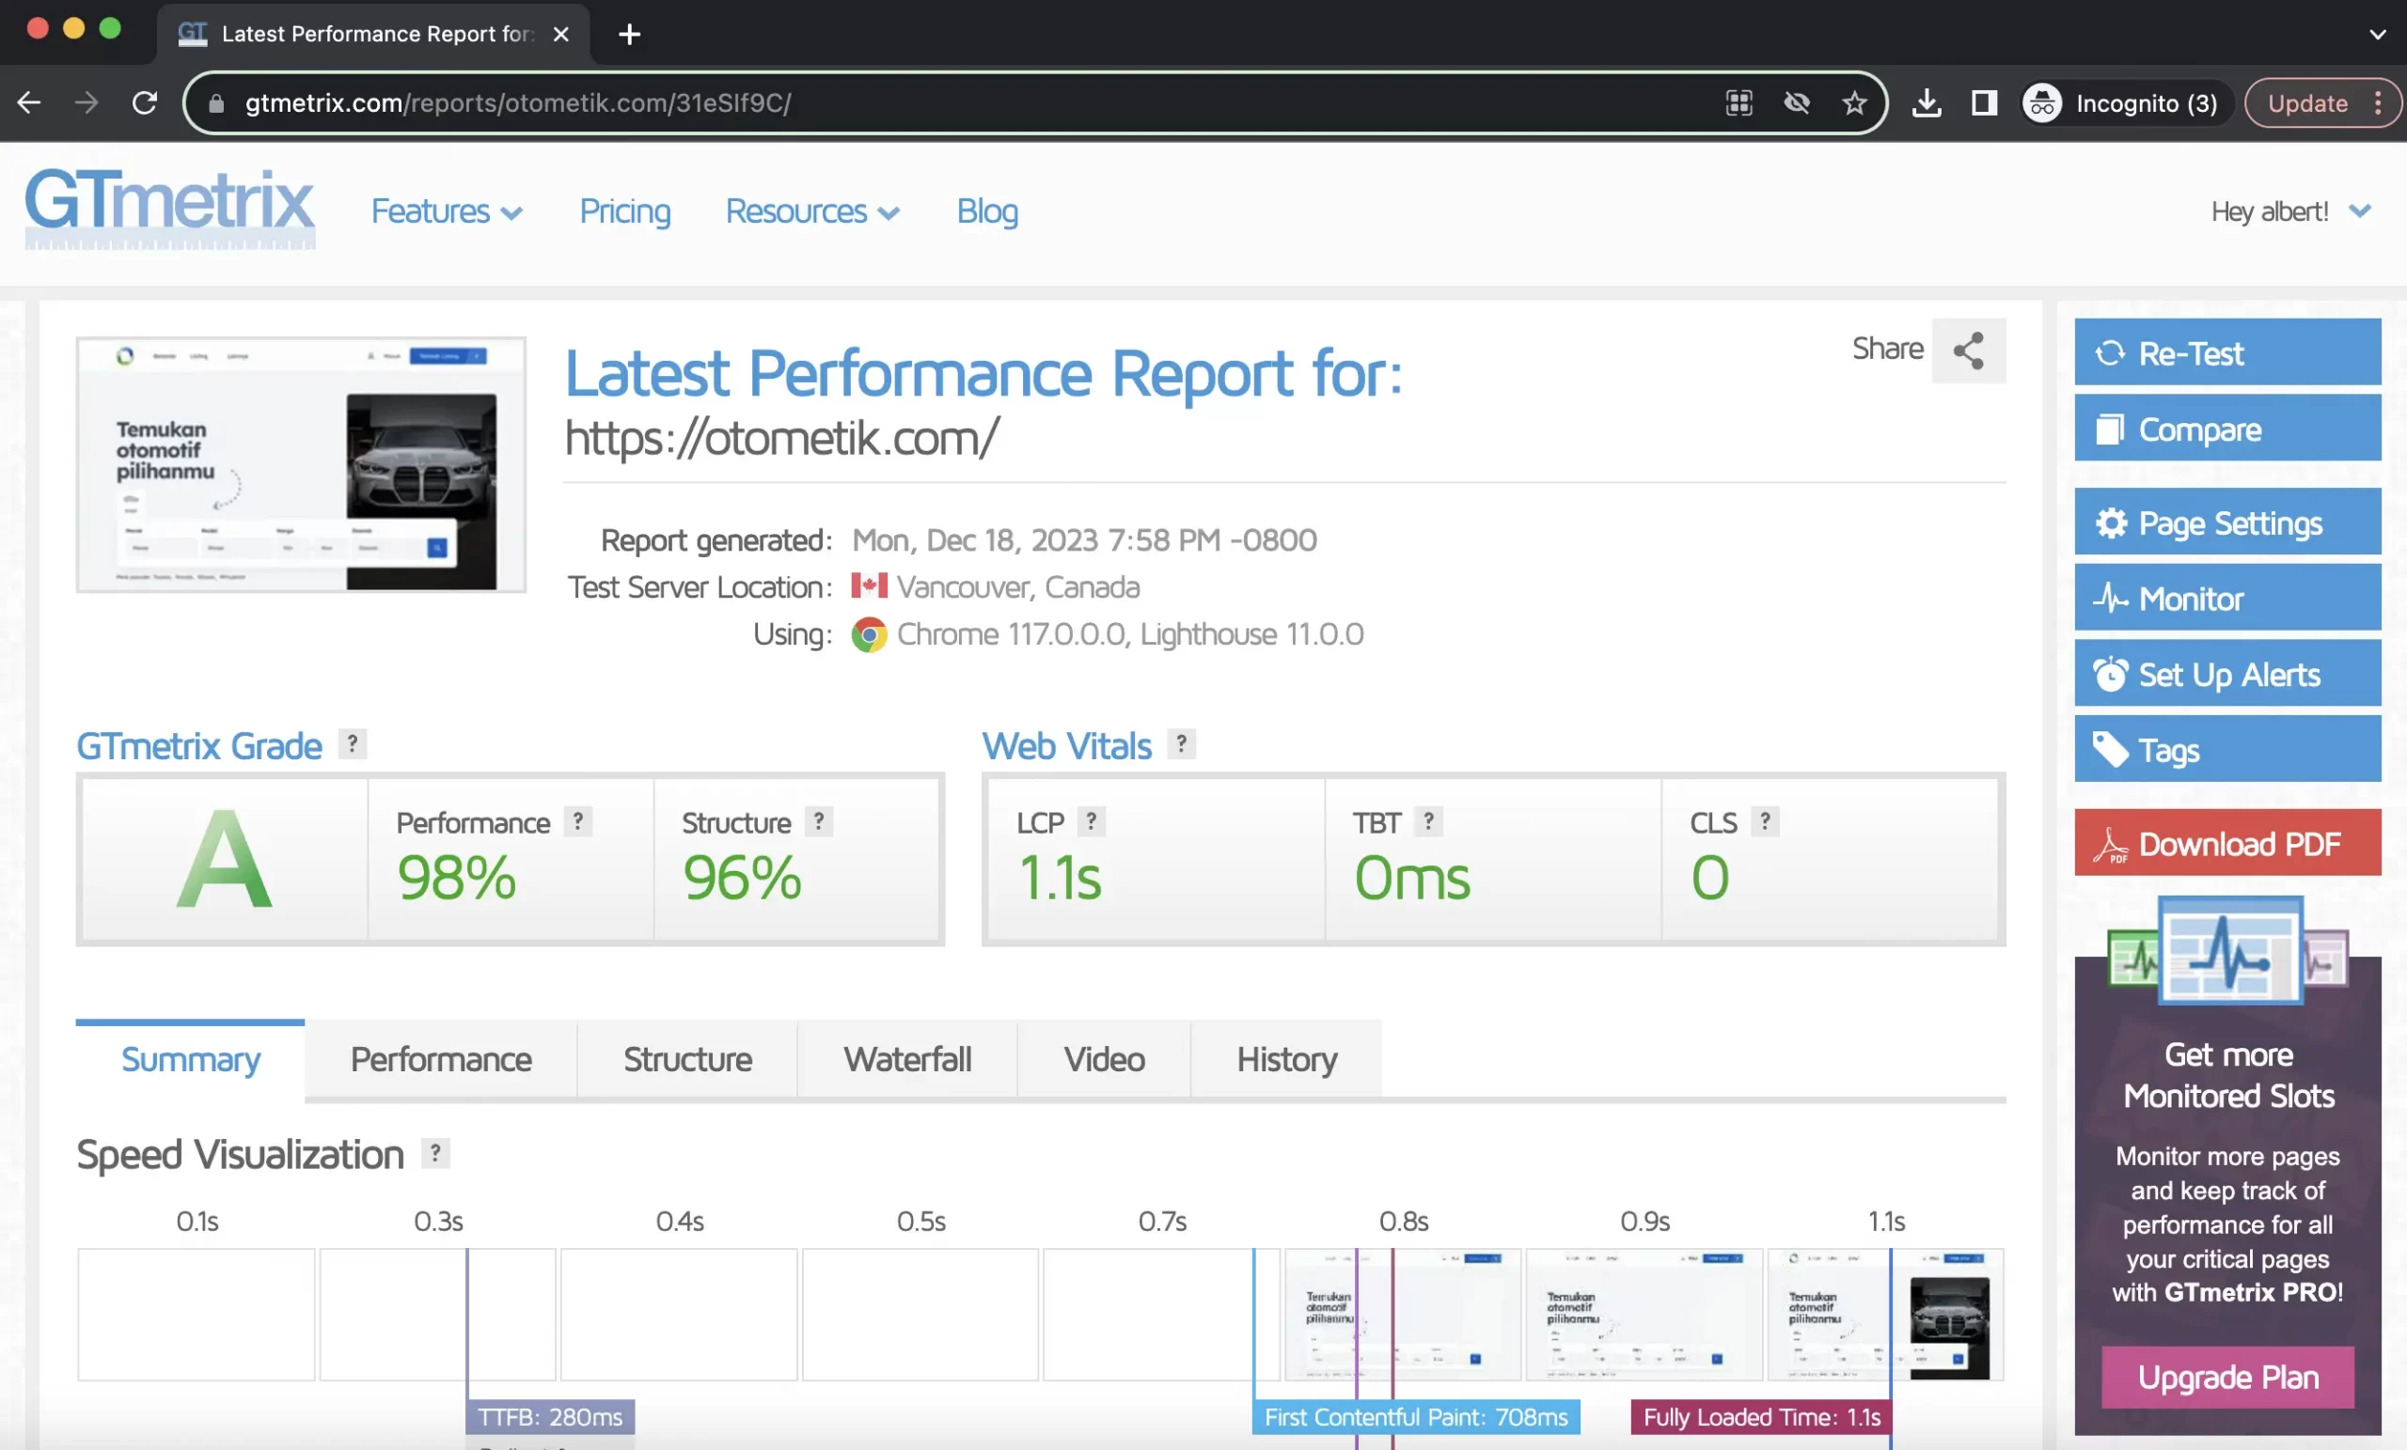
Task: Open browser downloads icon
Action: 1927,102
